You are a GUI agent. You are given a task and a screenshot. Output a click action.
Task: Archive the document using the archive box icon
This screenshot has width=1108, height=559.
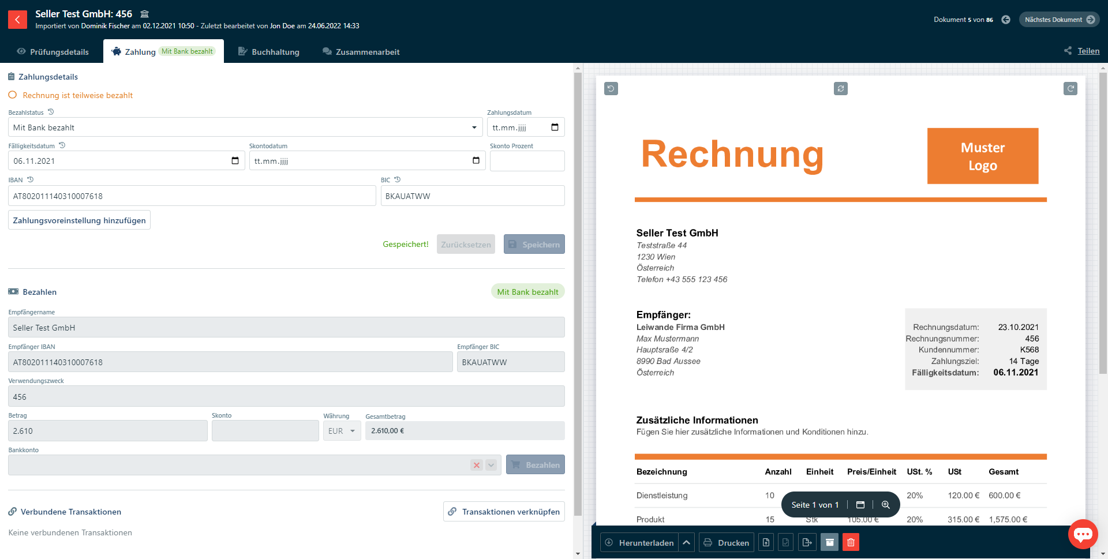coord(829,542)
